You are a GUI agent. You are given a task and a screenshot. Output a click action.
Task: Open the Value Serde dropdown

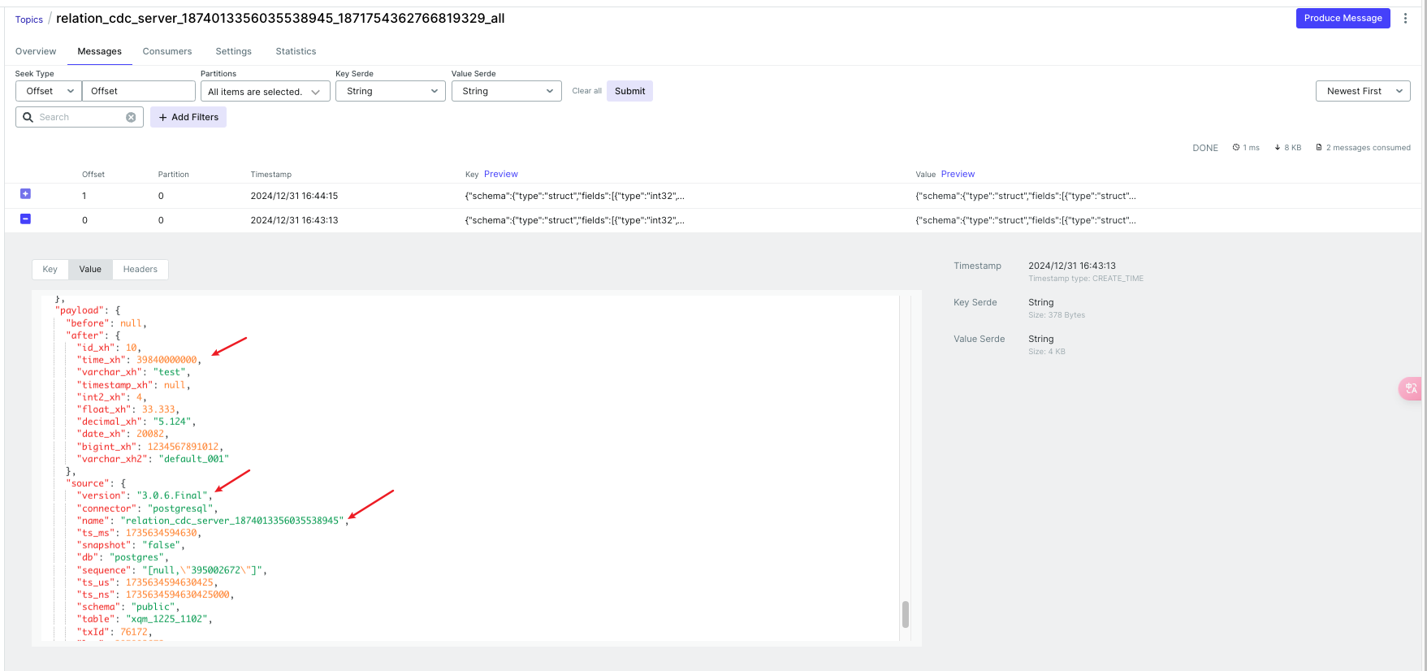(506, 91)
